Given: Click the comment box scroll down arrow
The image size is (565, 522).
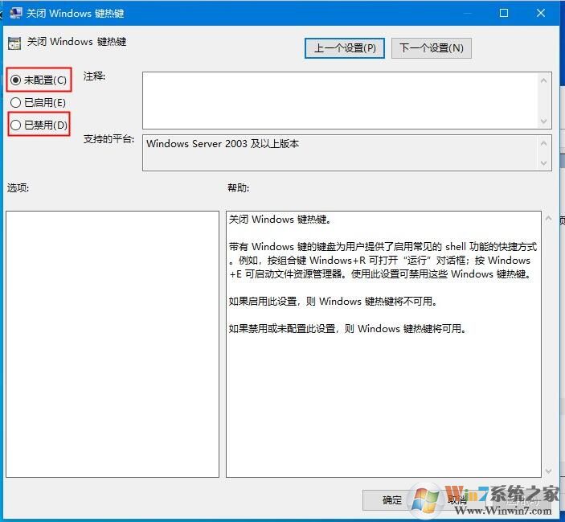Looking at the screenshot, I should [x=544, y=121].
